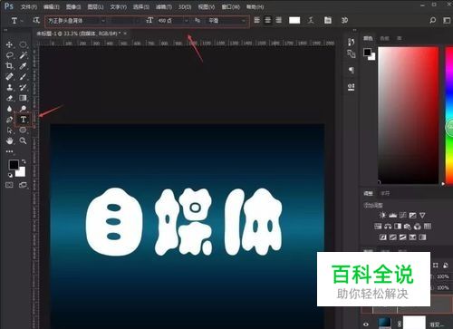Add a Curves adjustment

point(402,215)
